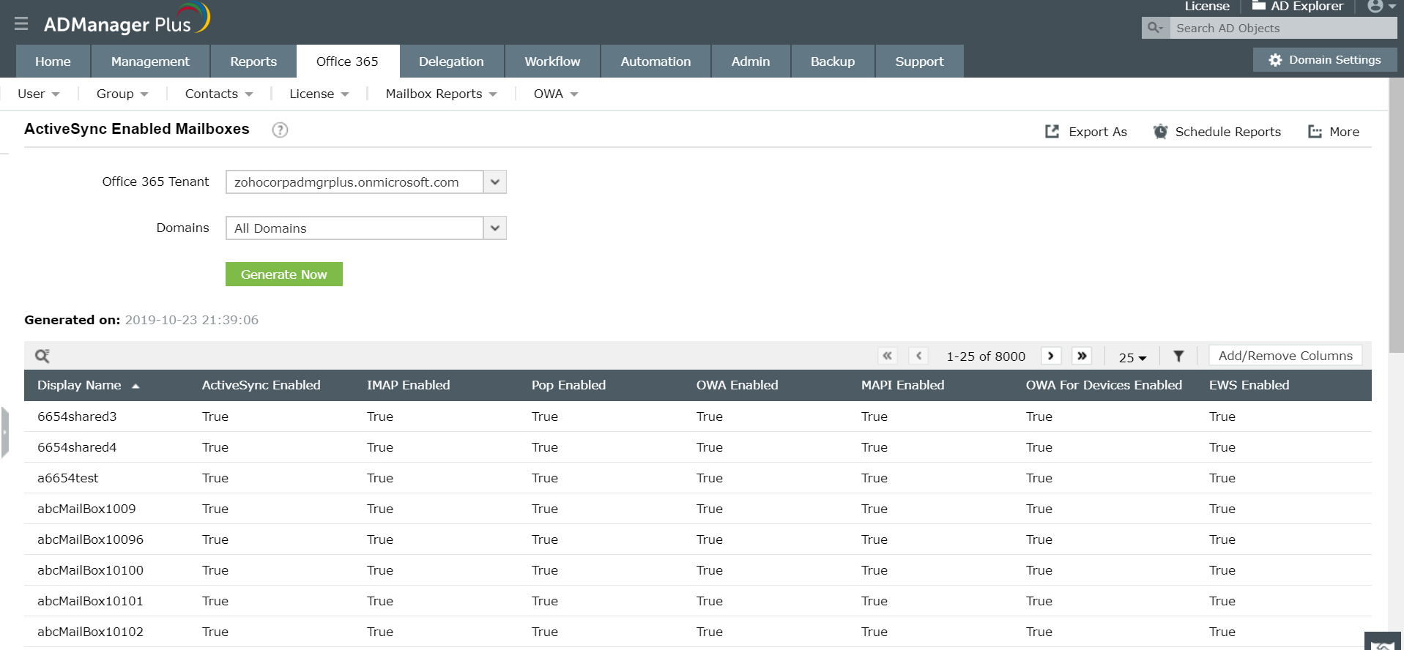The width and height of the screenshot is (1404, 650).
Task: Select the Office 365 tab
Action: (x=347, y=61)
